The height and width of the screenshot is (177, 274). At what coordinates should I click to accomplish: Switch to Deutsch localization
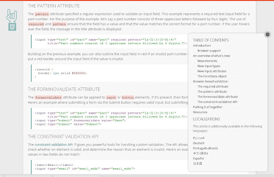tap(199, 143)
